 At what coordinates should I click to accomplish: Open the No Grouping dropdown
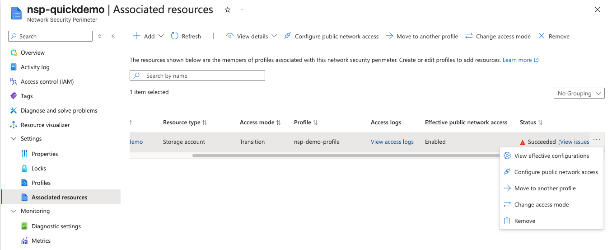(579, 93)
